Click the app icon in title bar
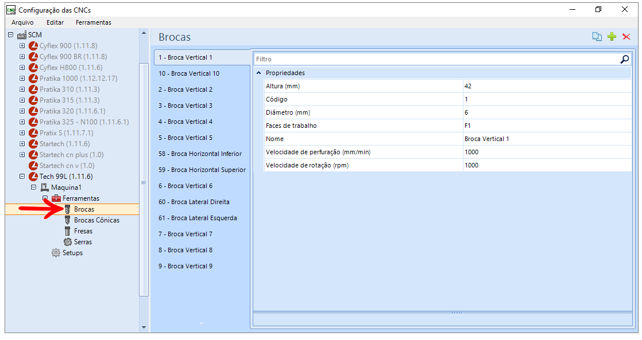Viewport: 642px width, 340px height. [11, 10]
